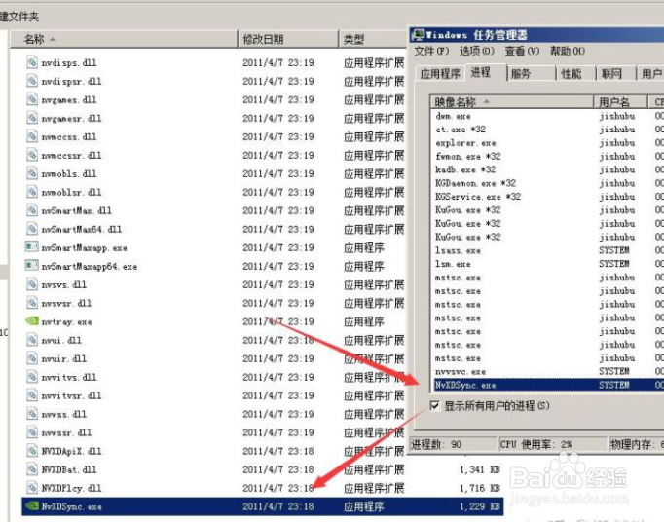Select the KGService.exe *32 process row
The height and width of the screenshot is (522, 664).
[547, 197]
